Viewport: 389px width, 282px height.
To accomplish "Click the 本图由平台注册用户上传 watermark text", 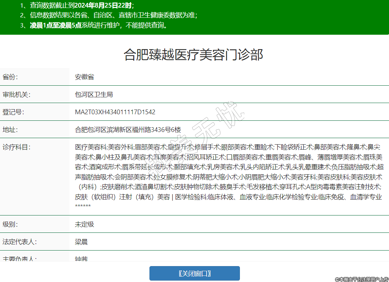I will [x=361, y=279].
